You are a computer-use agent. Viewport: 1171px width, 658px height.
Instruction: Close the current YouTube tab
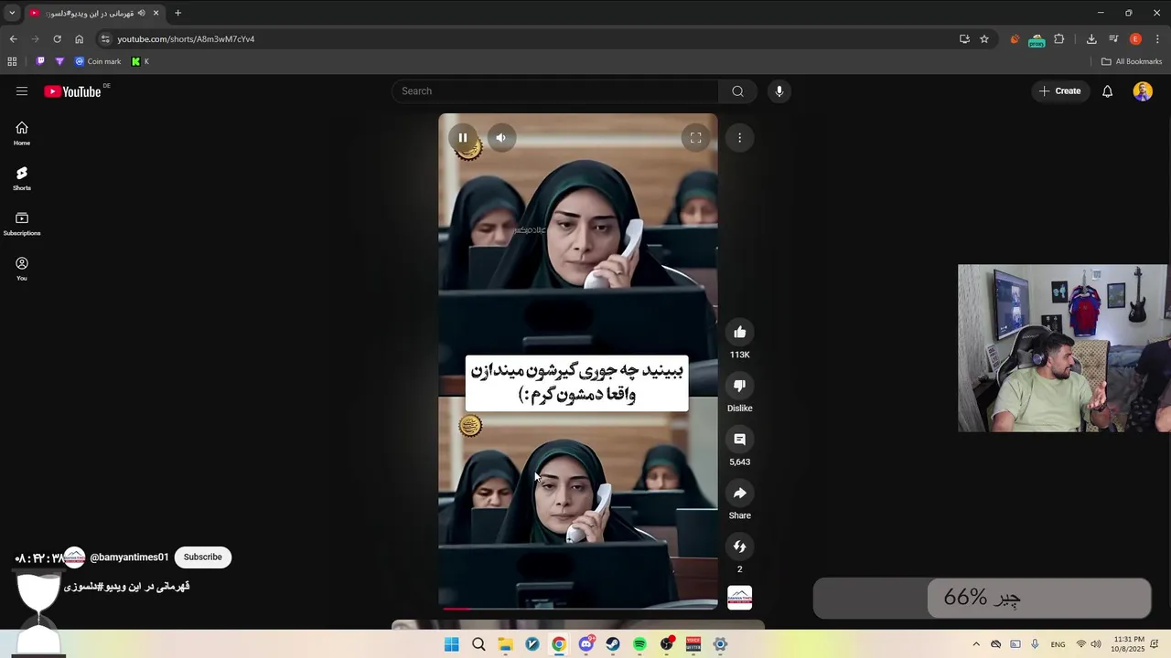156,13
